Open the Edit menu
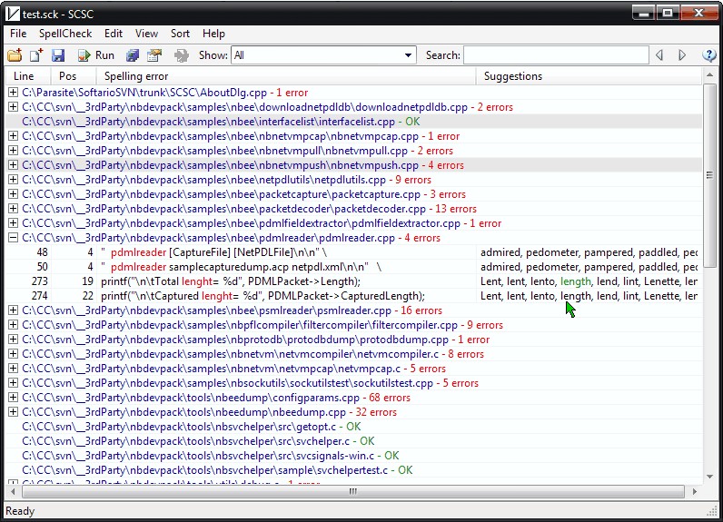The image size is (723, 522). pyautogui.click(x=114, y=34)
